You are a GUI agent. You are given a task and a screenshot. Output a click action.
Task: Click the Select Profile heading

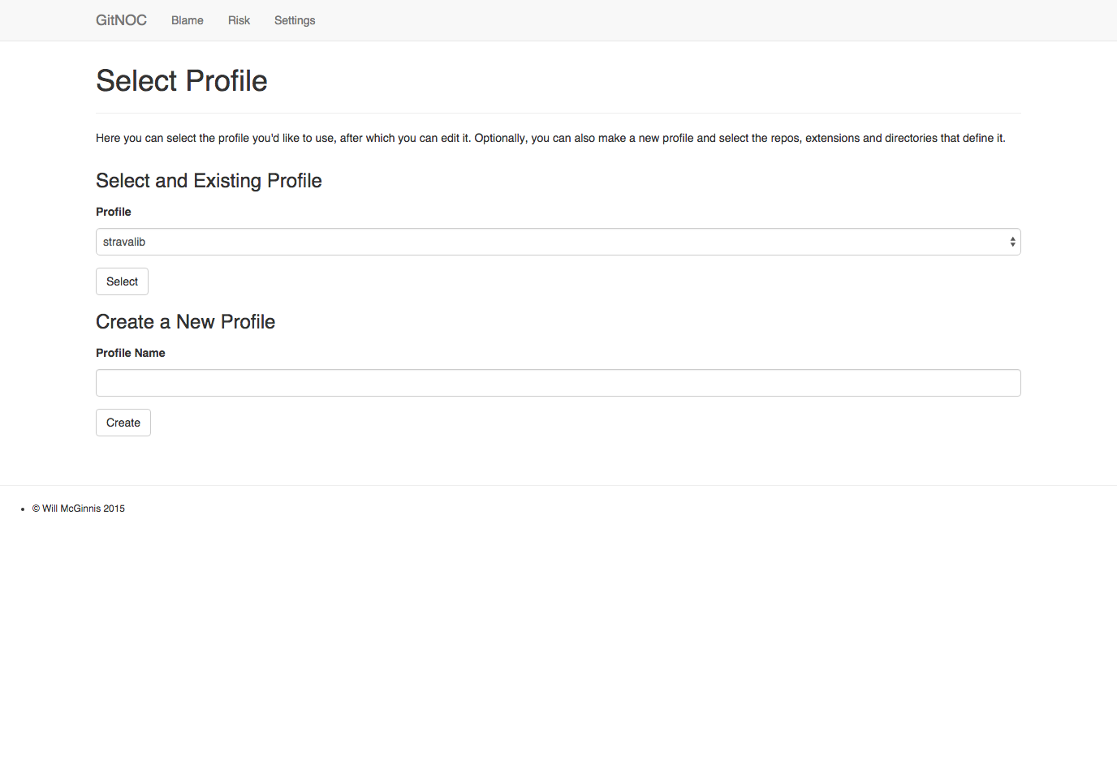(x=181, y=80)
